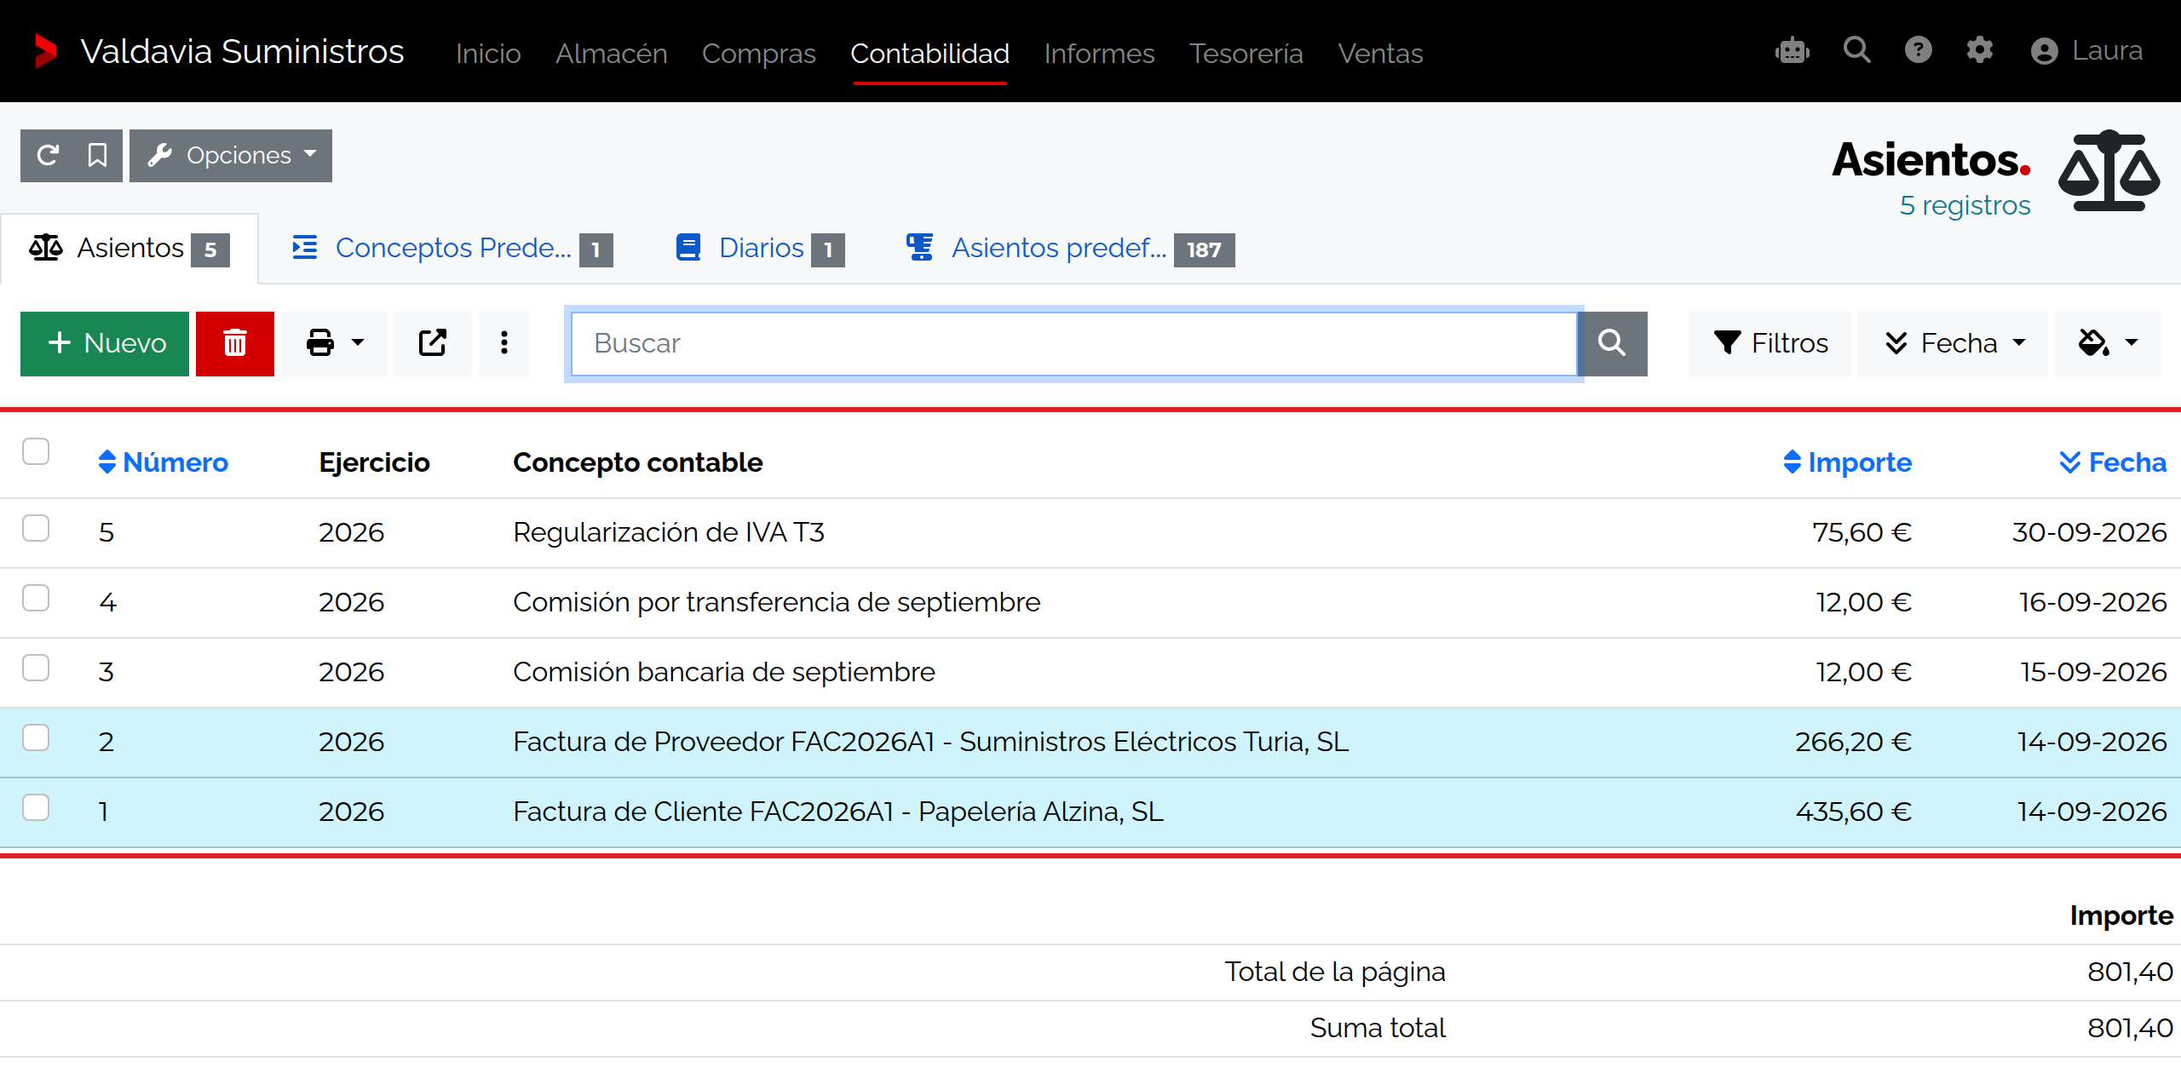Screen dimensions: 2181x1073
Task: Open the Tesorería menu
Action: (x=1246, y=53)
